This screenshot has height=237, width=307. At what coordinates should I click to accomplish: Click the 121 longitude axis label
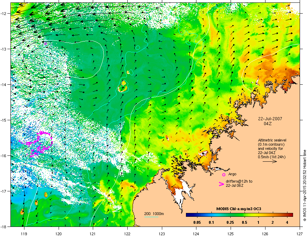point(93,234)
